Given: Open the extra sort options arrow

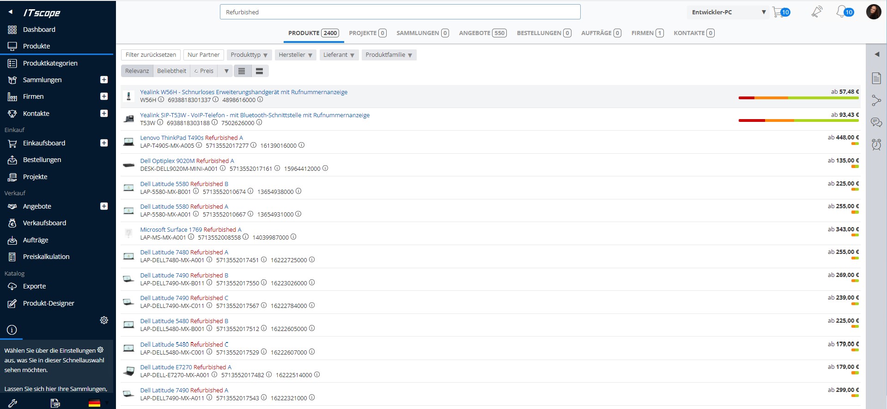Looking at the screenshot, I should click(226, 71).
